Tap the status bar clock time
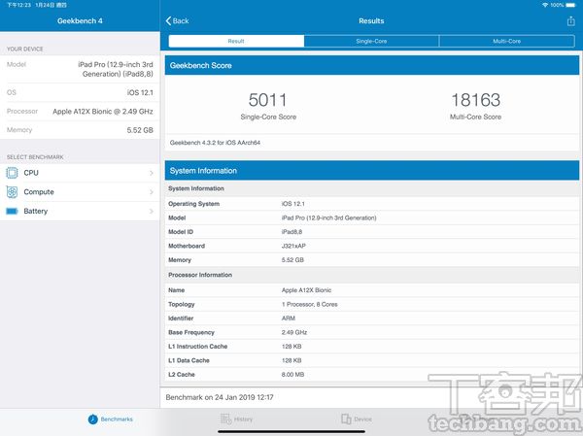583x436 pixels. [x=19, y=5]
